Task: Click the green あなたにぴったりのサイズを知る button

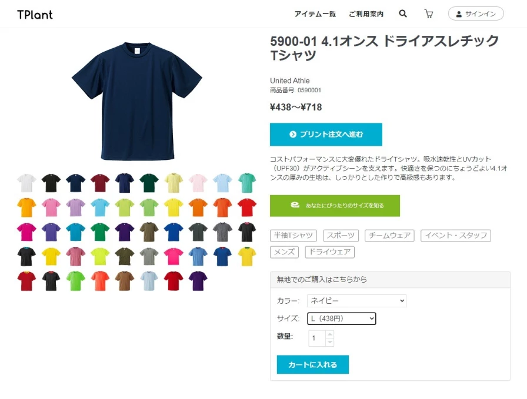Action: (x=335, y=206)
